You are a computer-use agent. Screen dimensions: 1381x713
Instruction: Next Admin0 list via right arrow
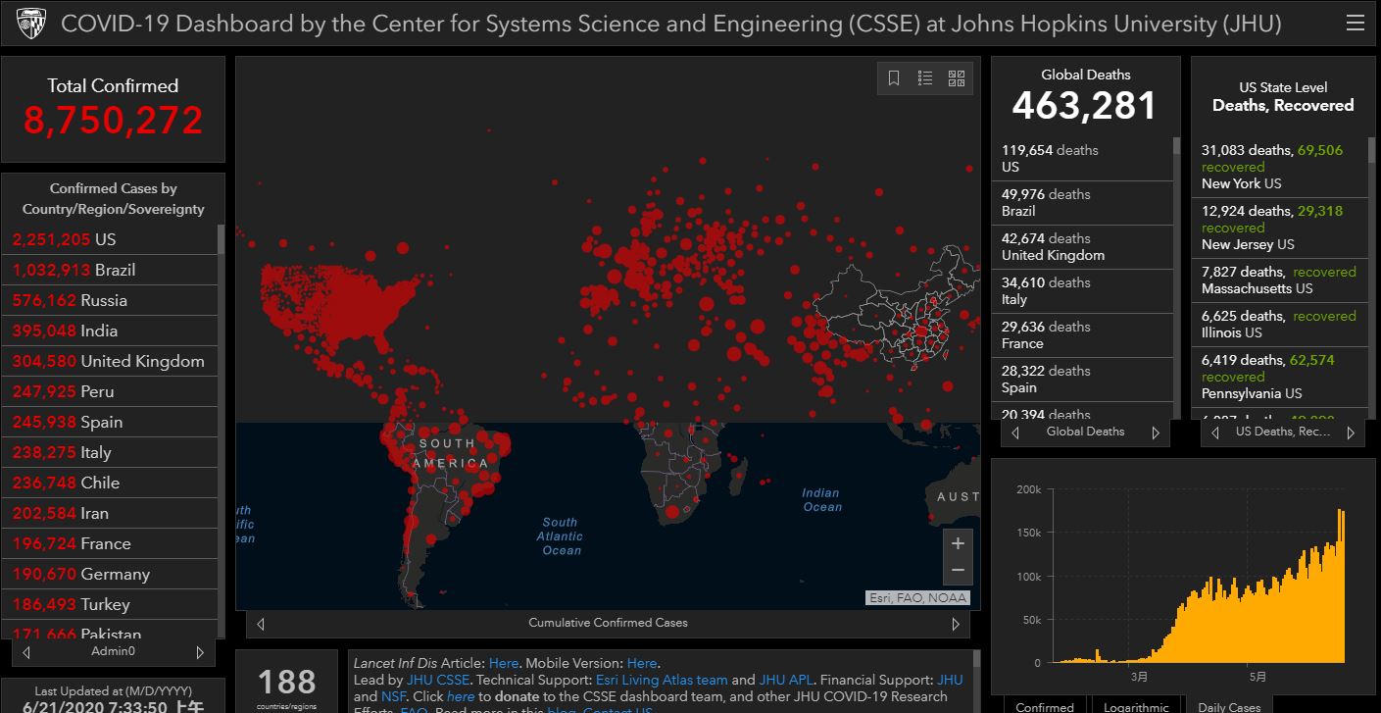[x=200, y=652]
